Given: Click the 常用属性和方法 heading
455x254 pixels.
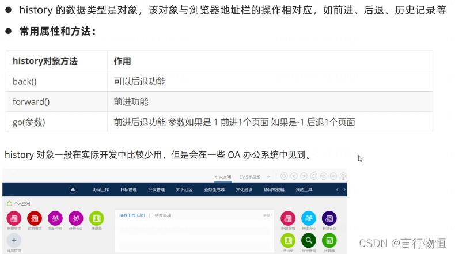Looking at the screenshot, I should tap(58, 31).
